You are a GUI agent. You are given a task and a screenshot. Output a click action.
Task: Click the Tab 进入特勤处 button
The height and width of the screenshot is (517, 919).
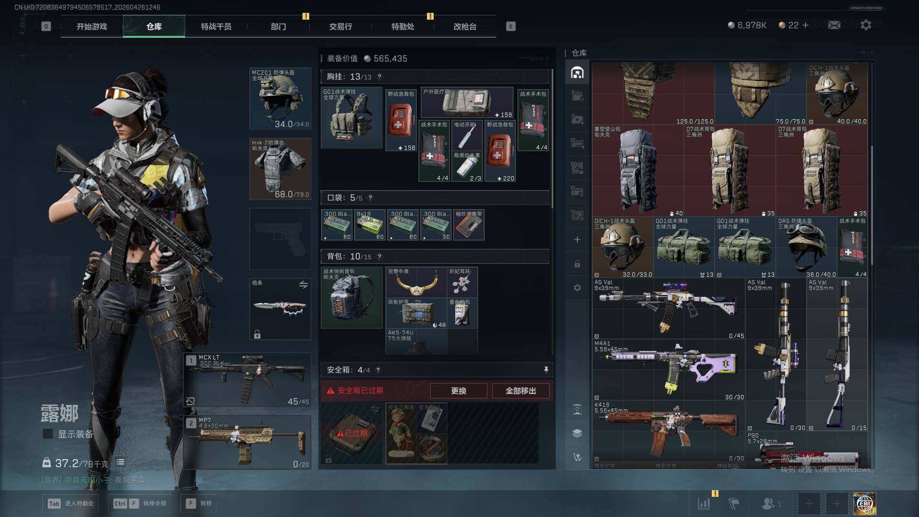[70, 503]
